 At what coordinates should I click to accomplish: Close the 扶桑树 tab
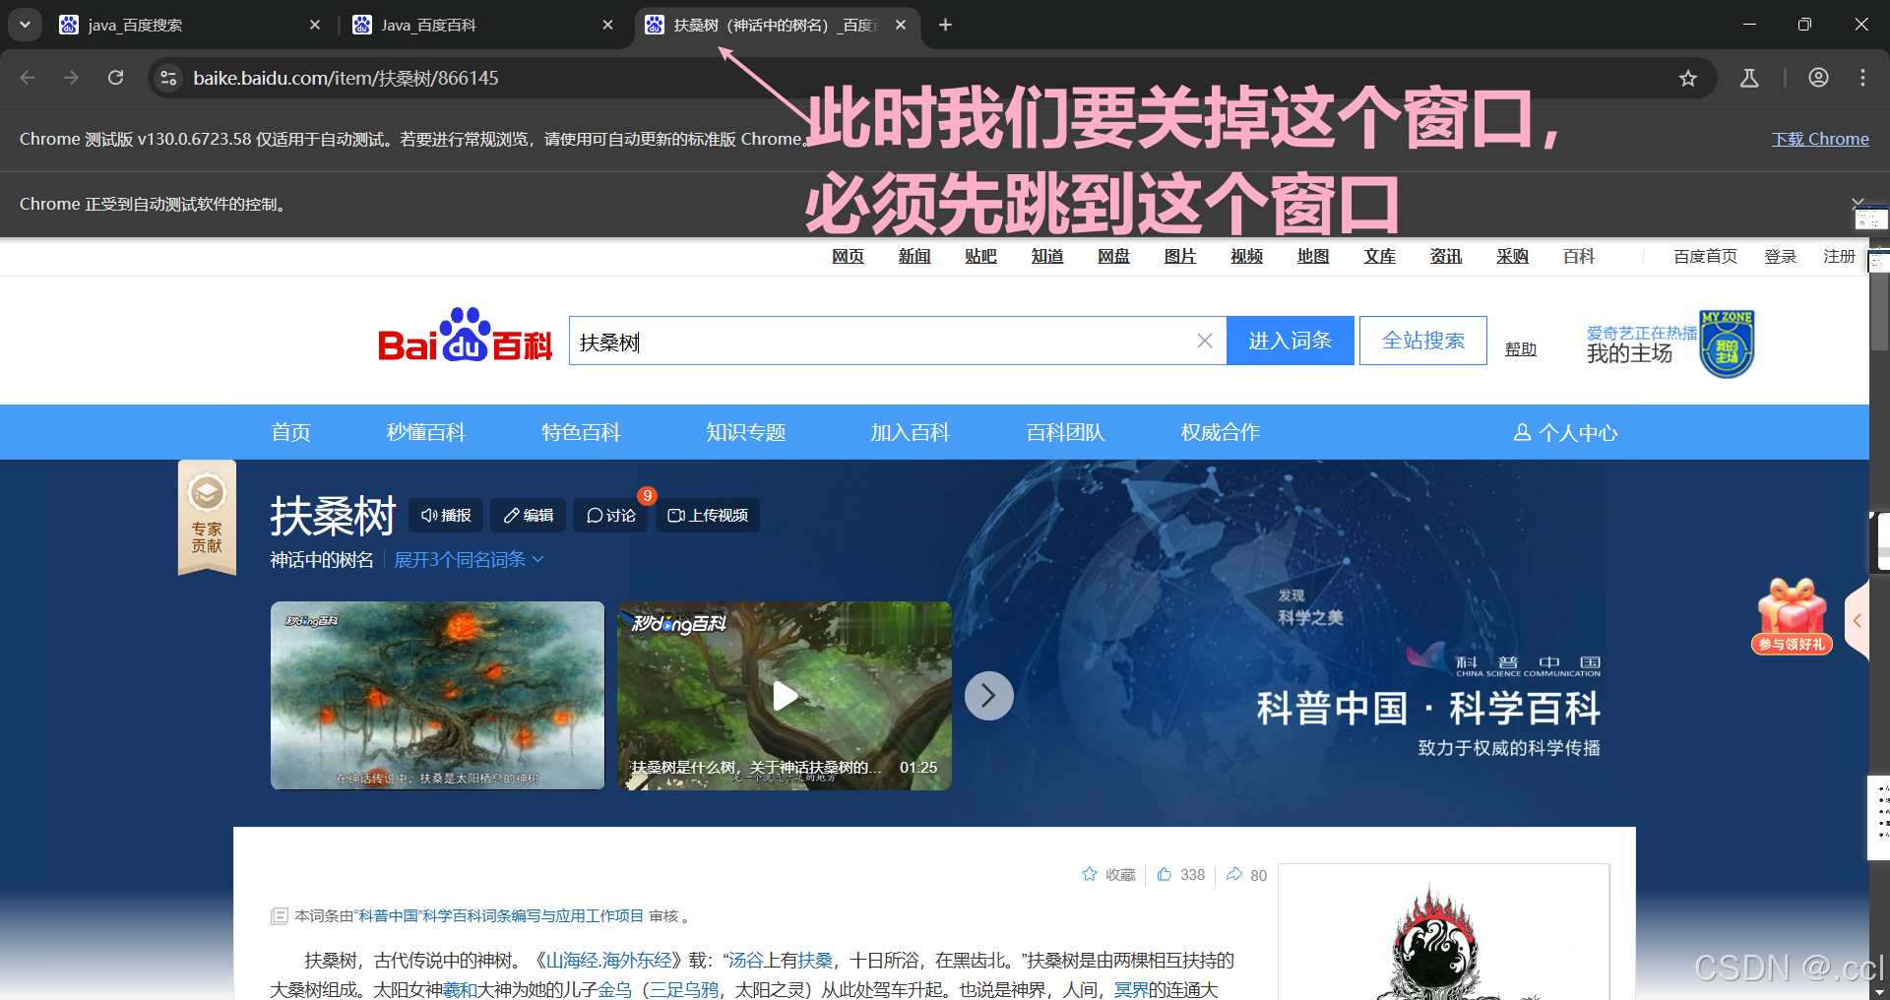click(x=901, y=25)
